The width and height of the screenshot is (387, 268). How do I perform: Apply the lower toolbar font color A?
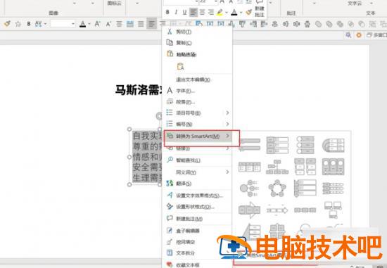83,24
